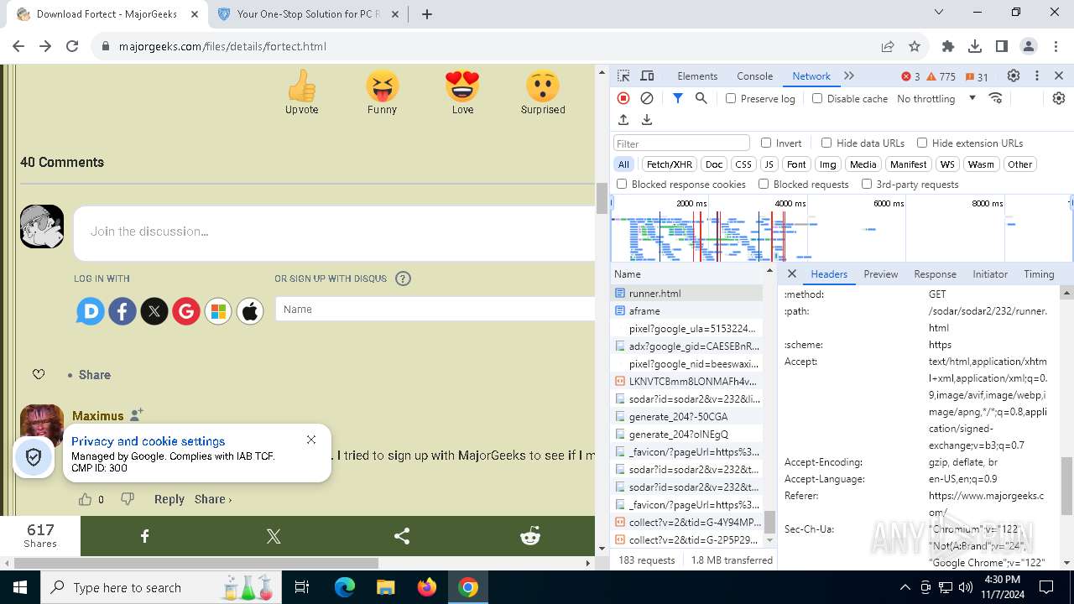Open network search magnifier
The height and width of the screenshot is (604, 1074).
click(701, 98)
